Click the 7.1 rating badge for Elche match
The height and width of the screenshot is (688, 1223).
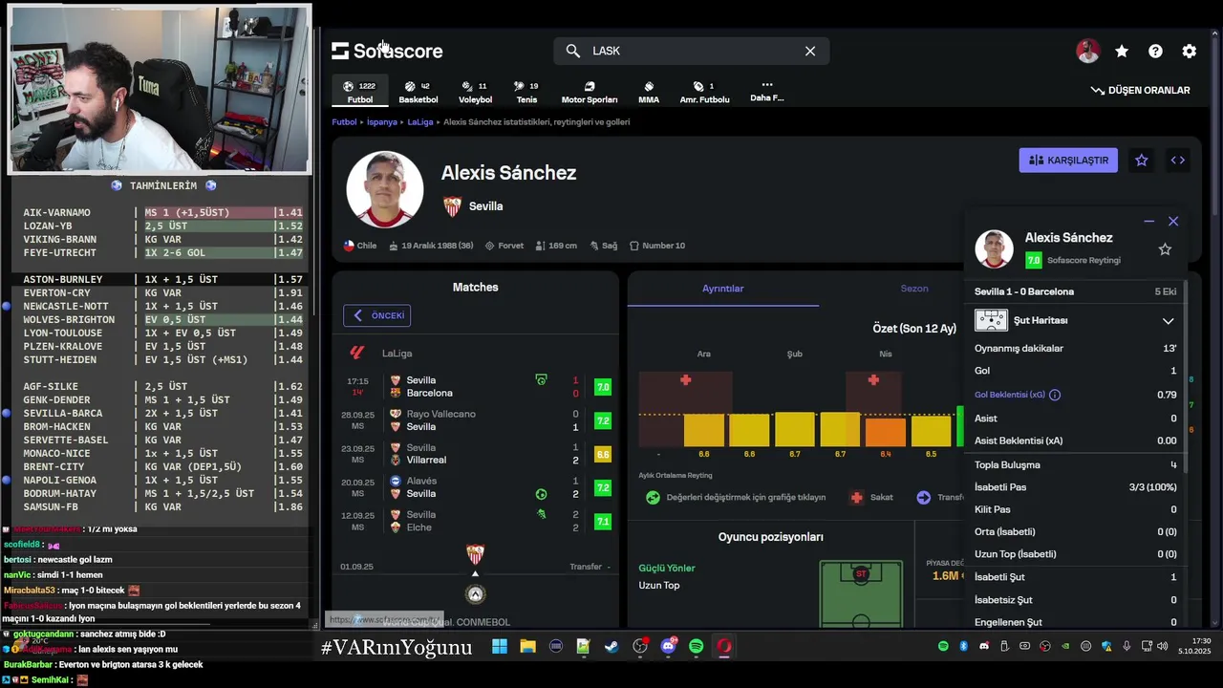click(602, 522)
